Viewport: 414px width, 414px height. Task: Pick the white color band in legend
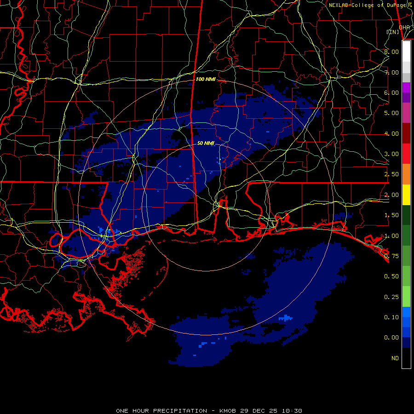pyautogui.click(x=406, y=52)
